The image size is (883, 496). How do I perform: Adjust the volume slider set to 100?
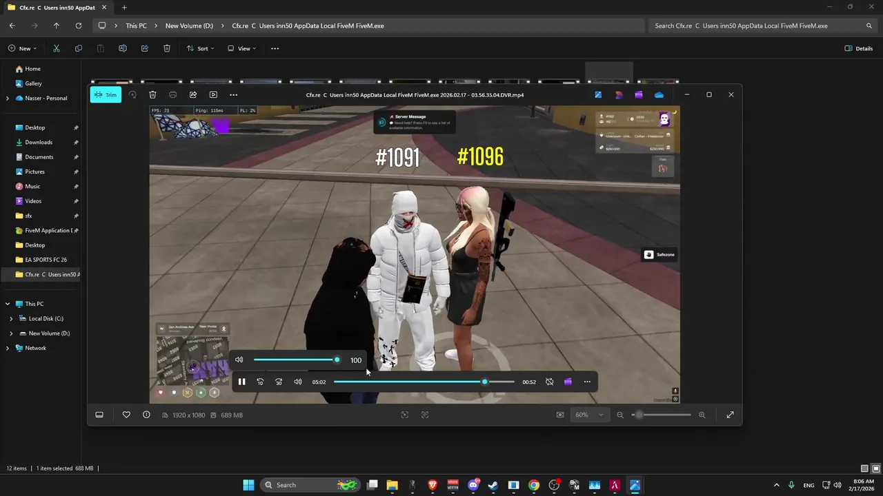(295, 360)
